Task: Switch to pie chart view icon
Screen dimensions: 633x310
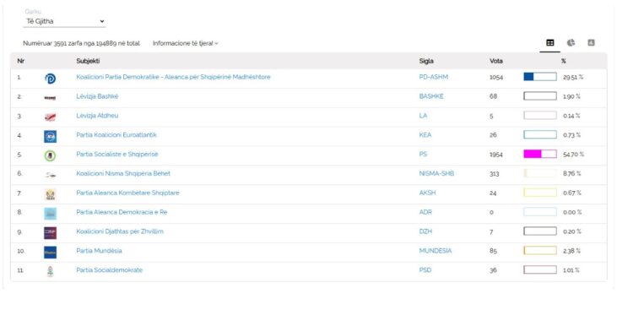Action: pyautogui.click(x=571, y=43)
